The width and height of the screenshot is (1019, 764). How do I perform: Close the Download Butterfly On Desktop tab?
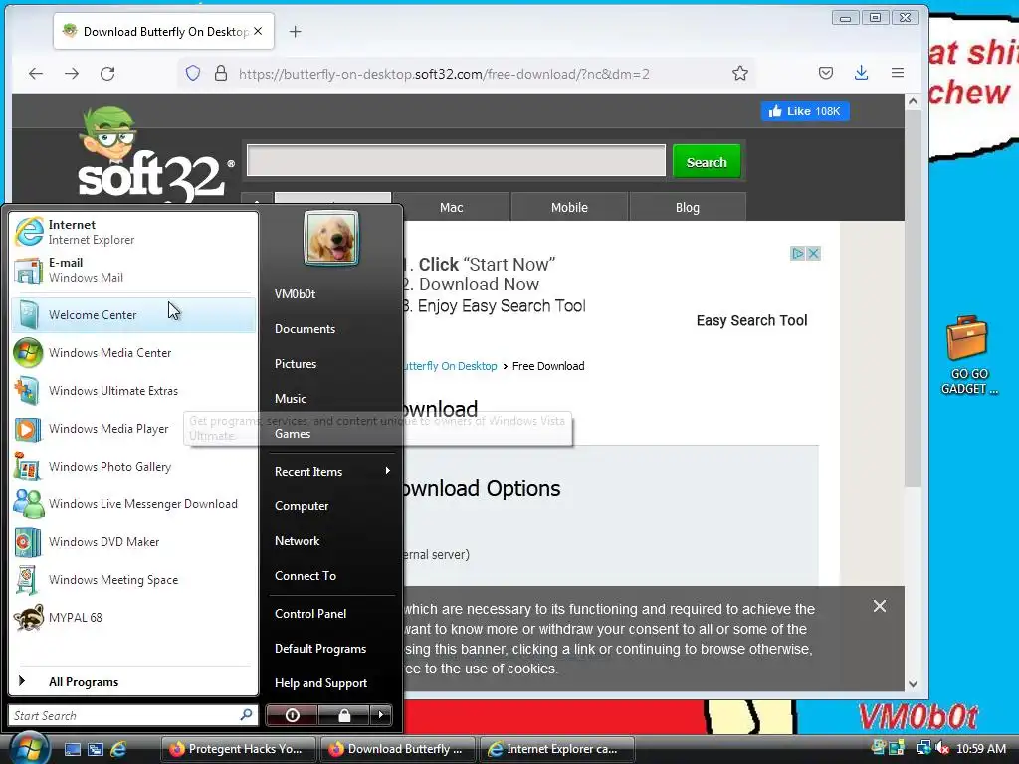pyautogui.click(x=258, y=31)
